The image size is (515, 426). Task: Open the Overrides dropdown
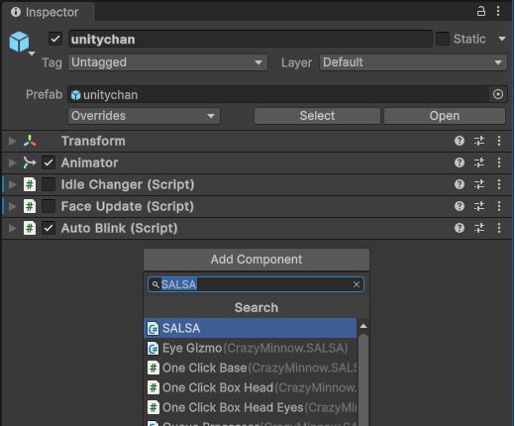(144, 116)
